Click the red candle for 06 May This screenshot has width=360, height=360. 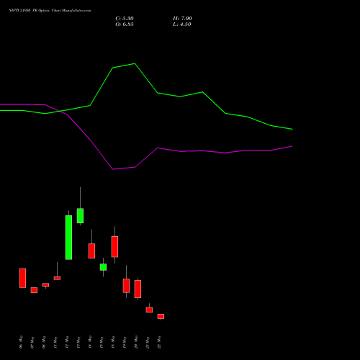pos(22,278)
